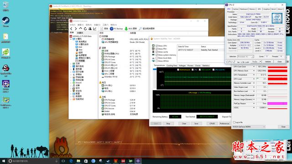
Task: Click the Close button in the GPU sensor window
Action: coord(283,127)
